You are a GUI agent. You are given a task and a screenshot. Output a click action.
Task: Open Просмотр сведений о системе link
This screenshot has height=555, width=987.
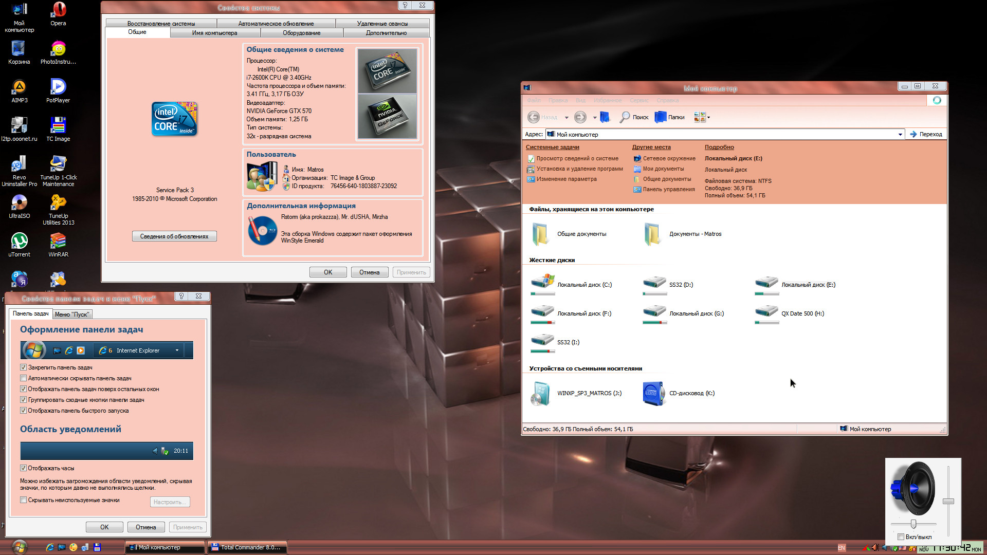(573, 159)
